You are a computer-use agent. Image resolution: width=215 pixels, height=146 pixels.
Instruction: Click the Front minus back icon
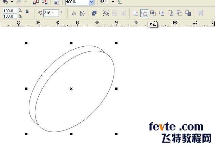point(171,13)
